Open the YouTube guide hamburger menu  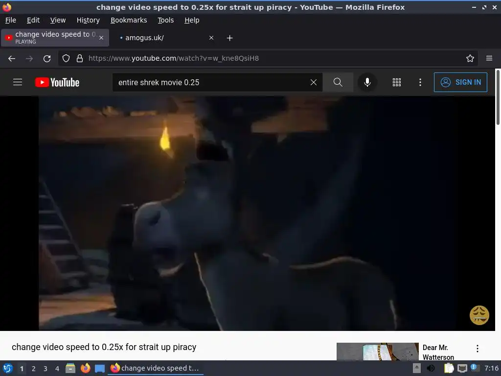(18, 82)
